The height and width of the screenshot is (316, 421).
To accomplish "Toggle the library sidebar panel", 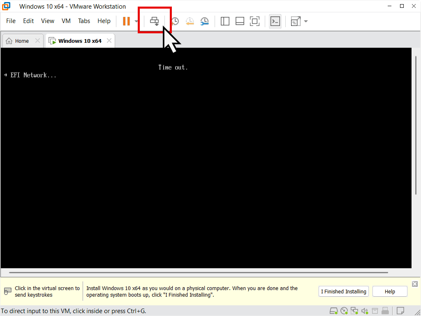I will [225, 21].
